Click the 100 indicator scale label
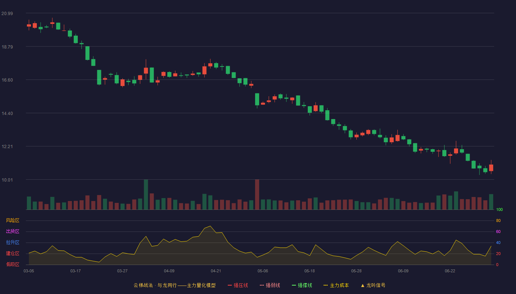 coord(499,210)
